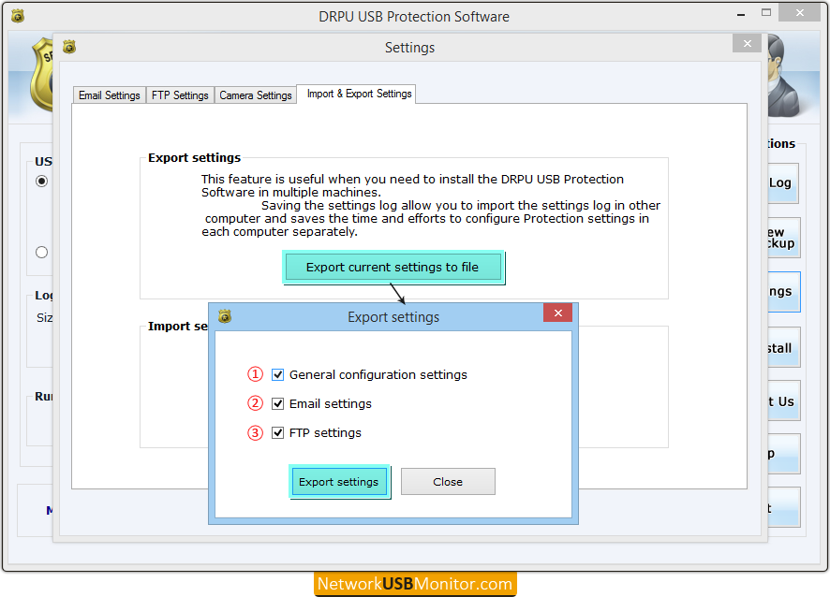The width and height of the screenshot is (830, 597).
Task: Open the FTP Settings tab
Action: click(x=180, y=95)
